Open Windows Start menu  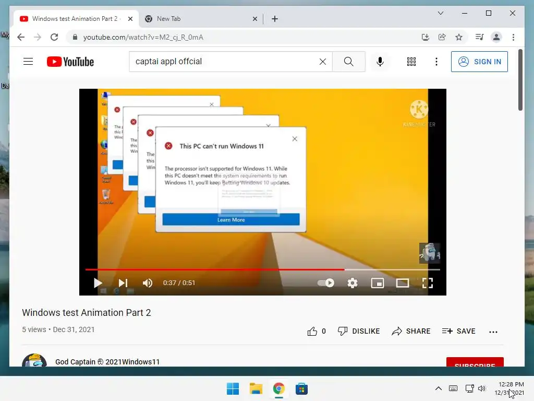[x=233, y=388]
